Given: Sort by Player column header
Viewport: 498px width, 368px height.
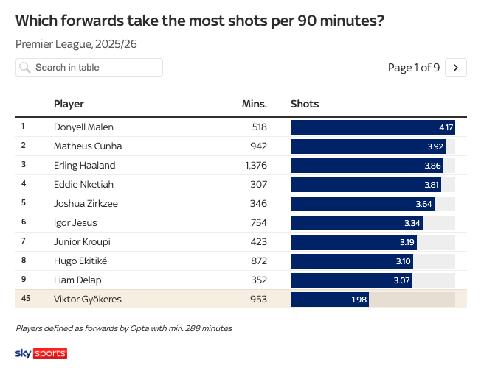Looking at the screenshot, I should tap(69, 104).
